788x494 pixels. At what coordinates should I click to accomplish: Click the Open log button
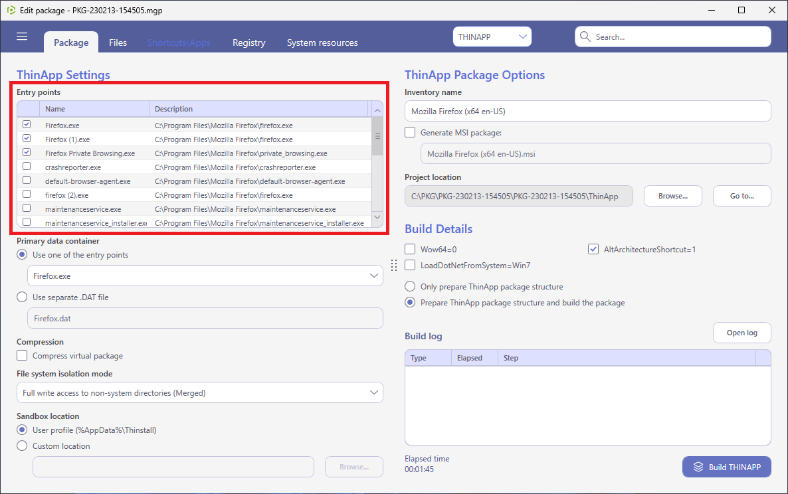[x=741, y=333]
